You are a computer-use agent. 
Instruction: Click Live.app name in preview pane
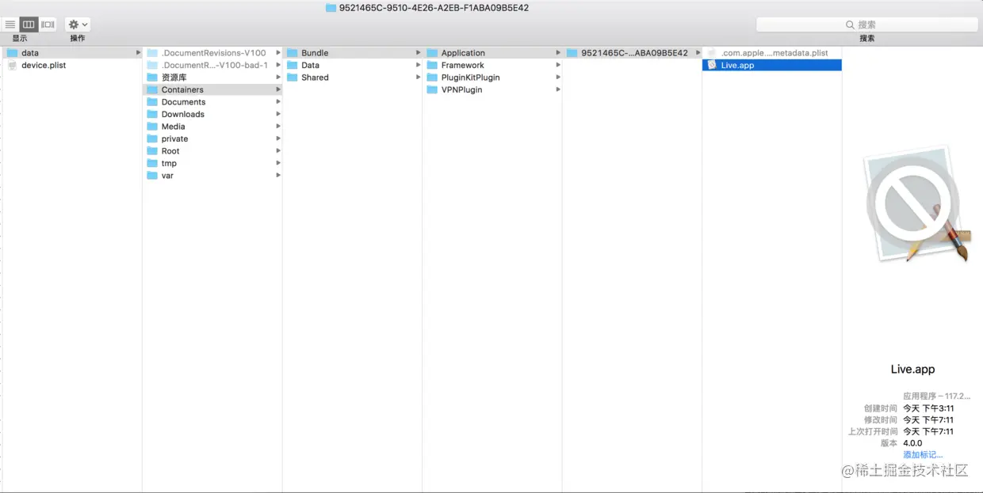(912, 370)
